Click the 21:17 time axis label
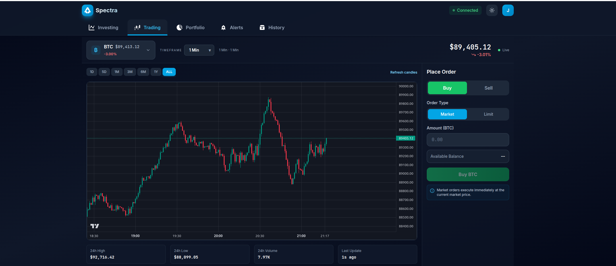Viewport: 616px width, 266px height. pyautogui.click(x=325, y=236)
